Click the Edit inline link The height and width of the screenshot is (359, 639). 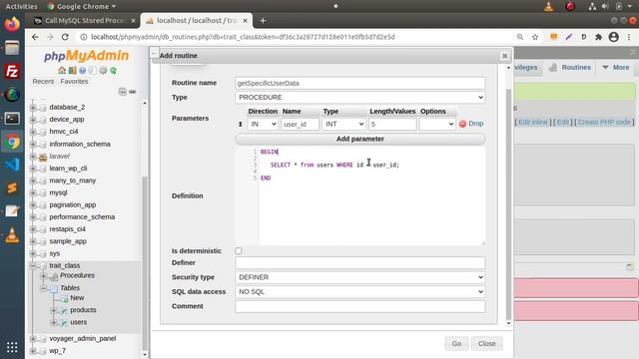pyautogui.click(x=532, y=122)
